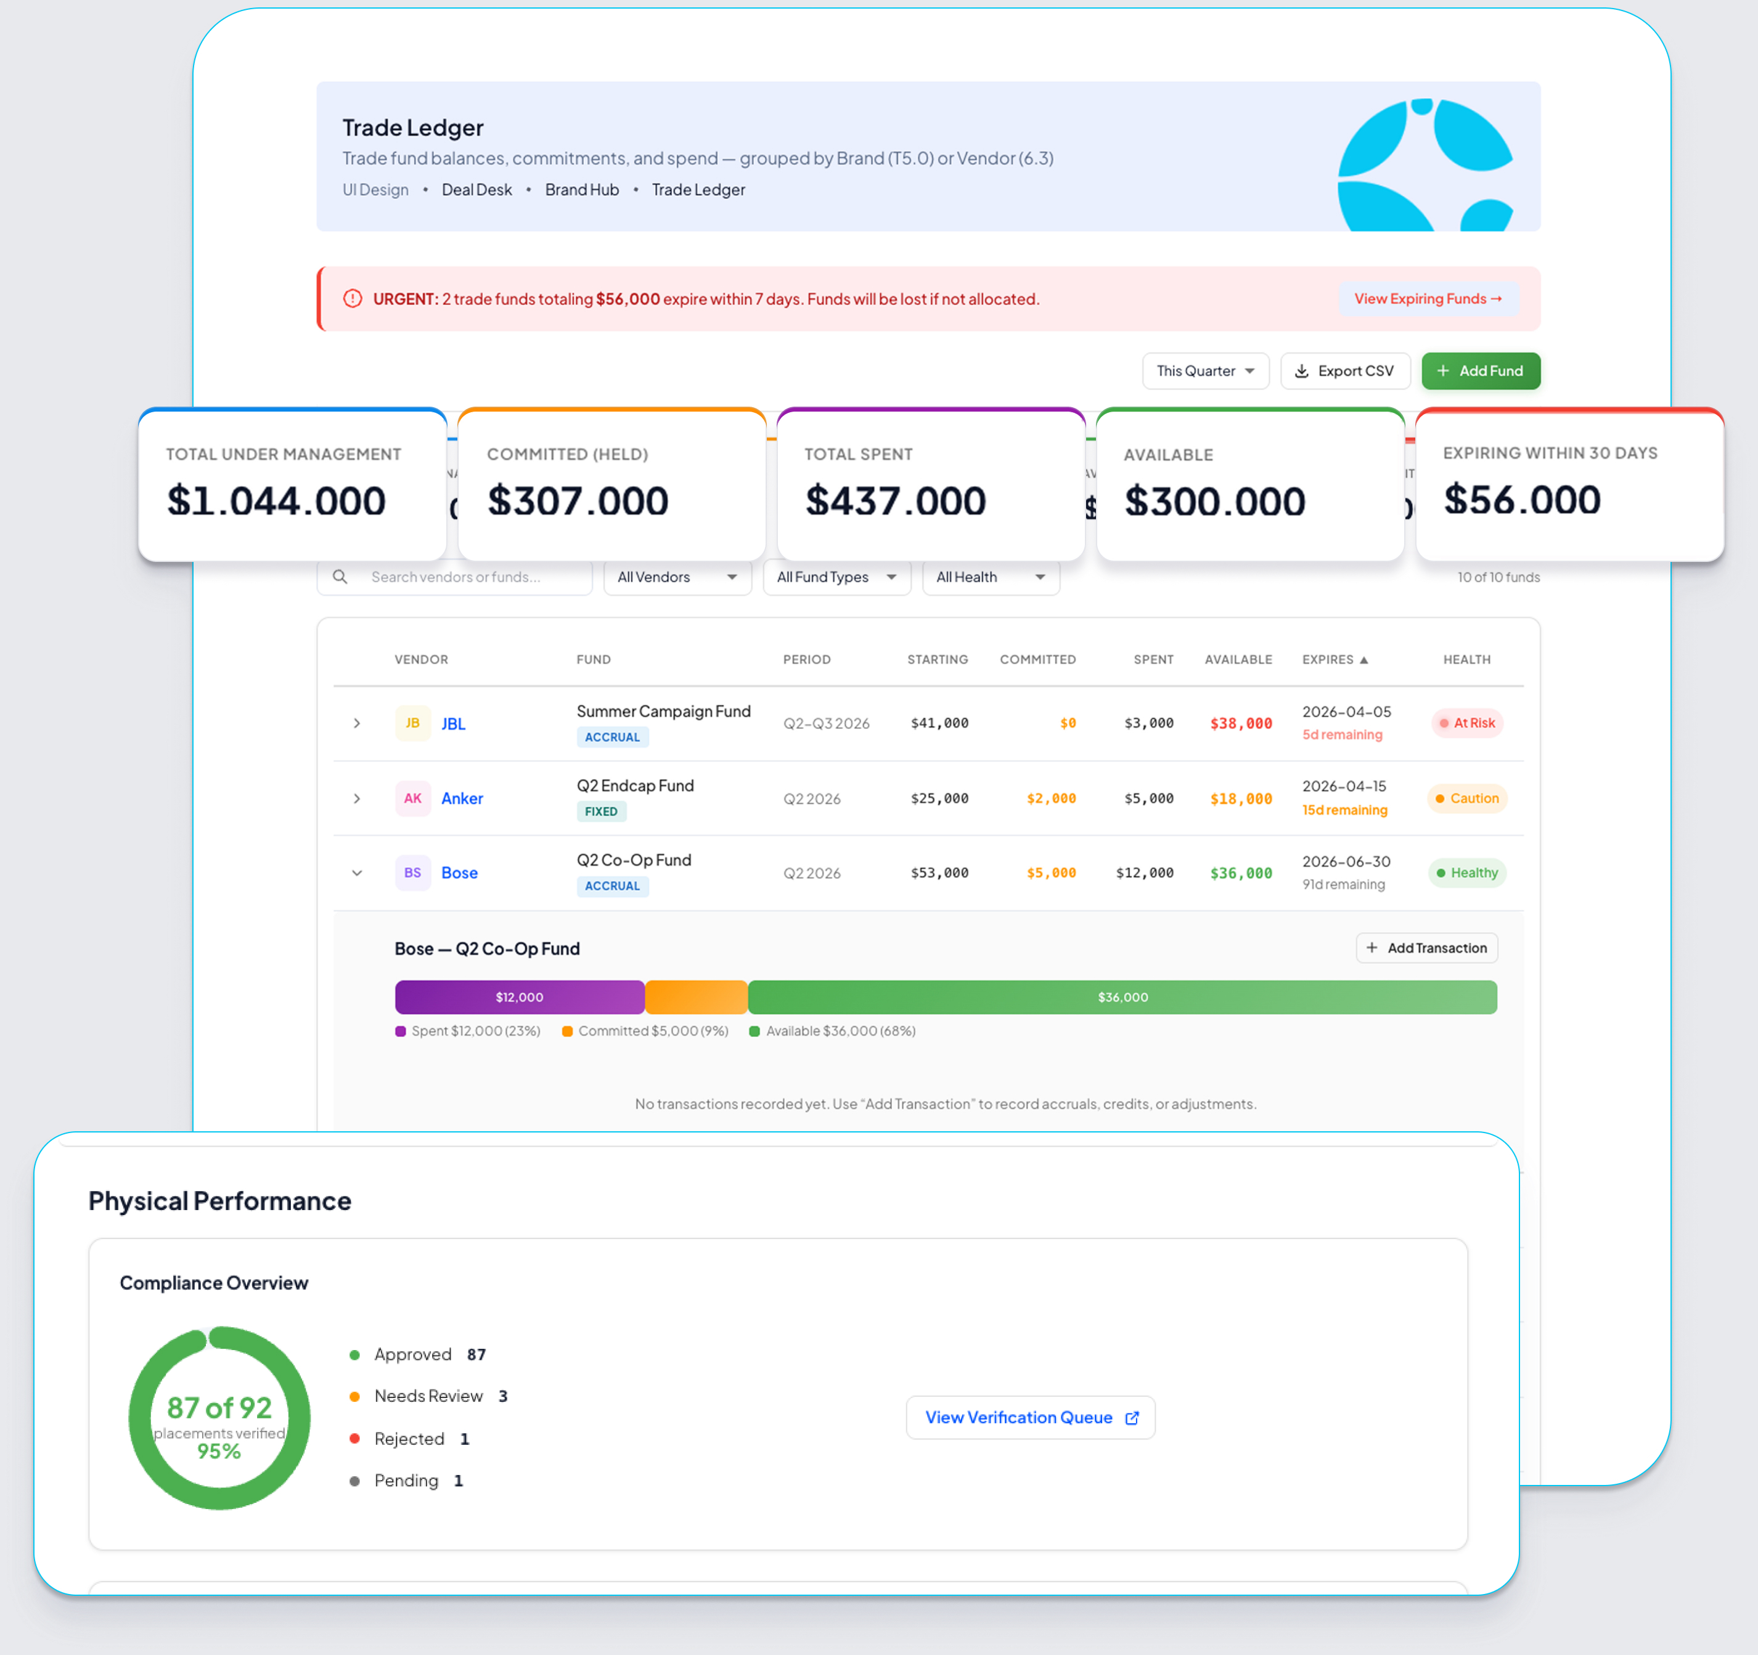Click the Expires column sort arrow

pos(1363,661)
